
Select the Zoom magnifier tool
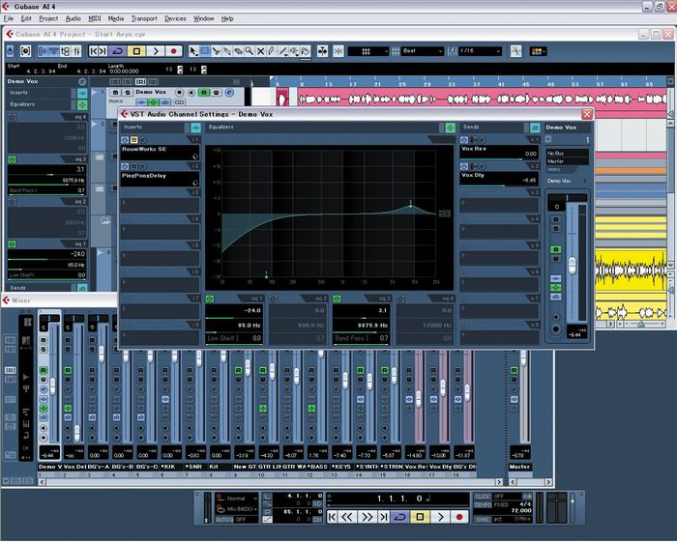click(x=250, y=51)
